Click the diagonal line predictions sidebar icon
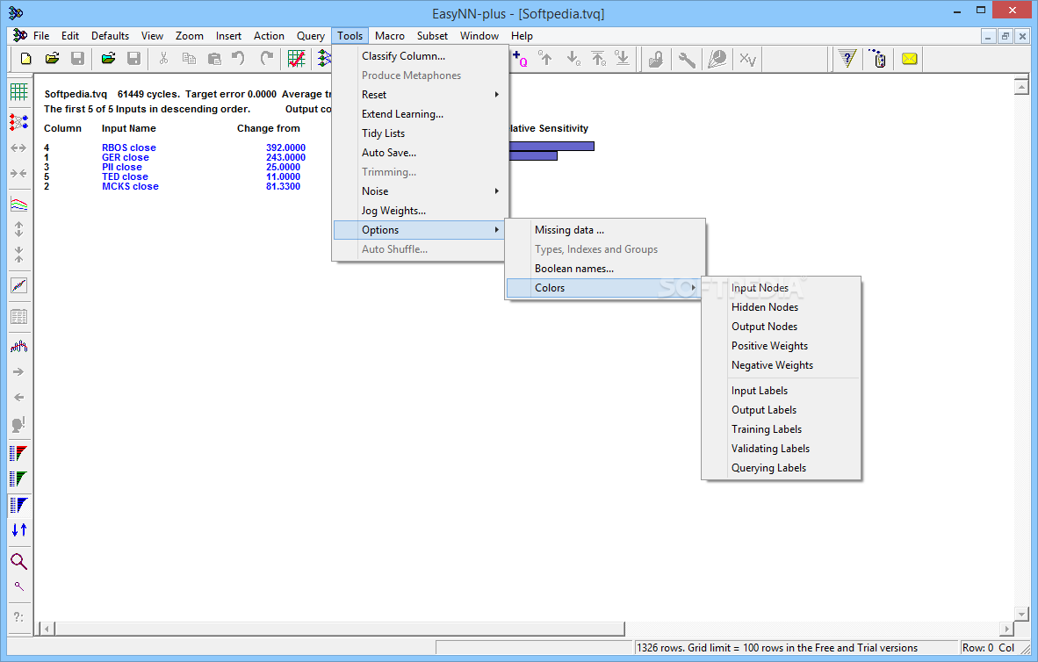 (19, 285)
